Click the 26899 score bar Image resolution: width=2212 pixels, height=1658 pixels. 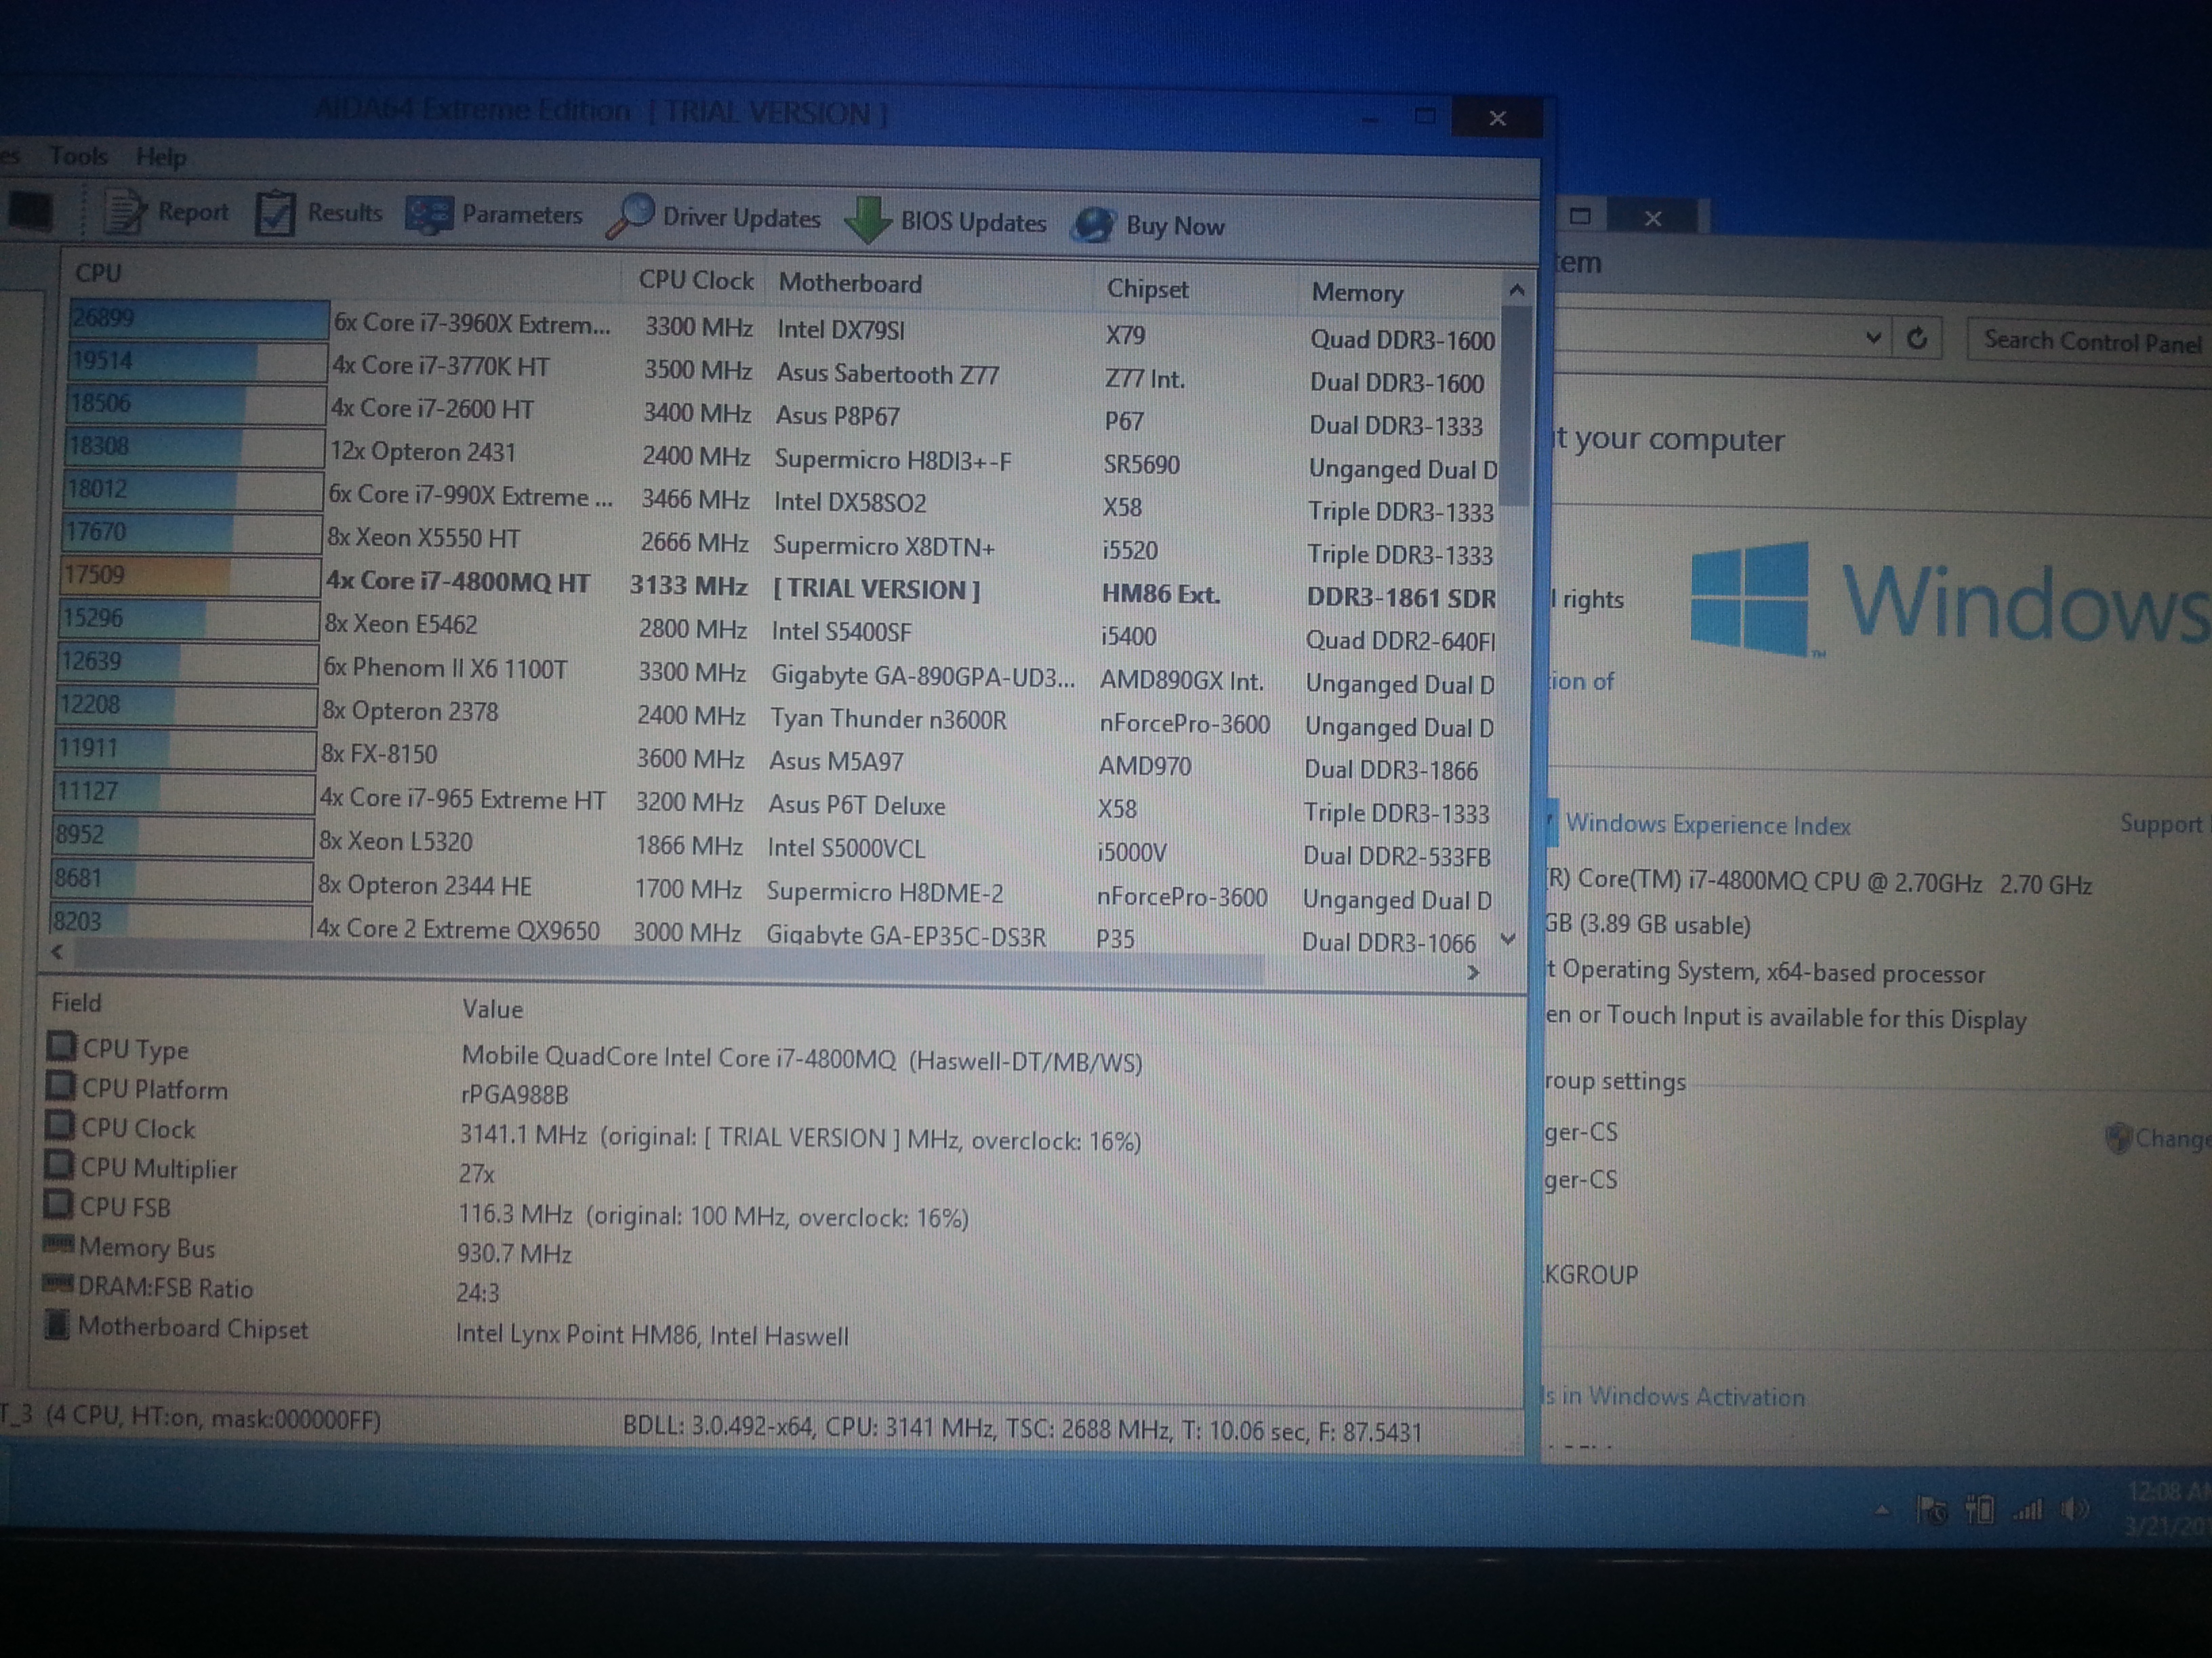[x=199, y=319]
